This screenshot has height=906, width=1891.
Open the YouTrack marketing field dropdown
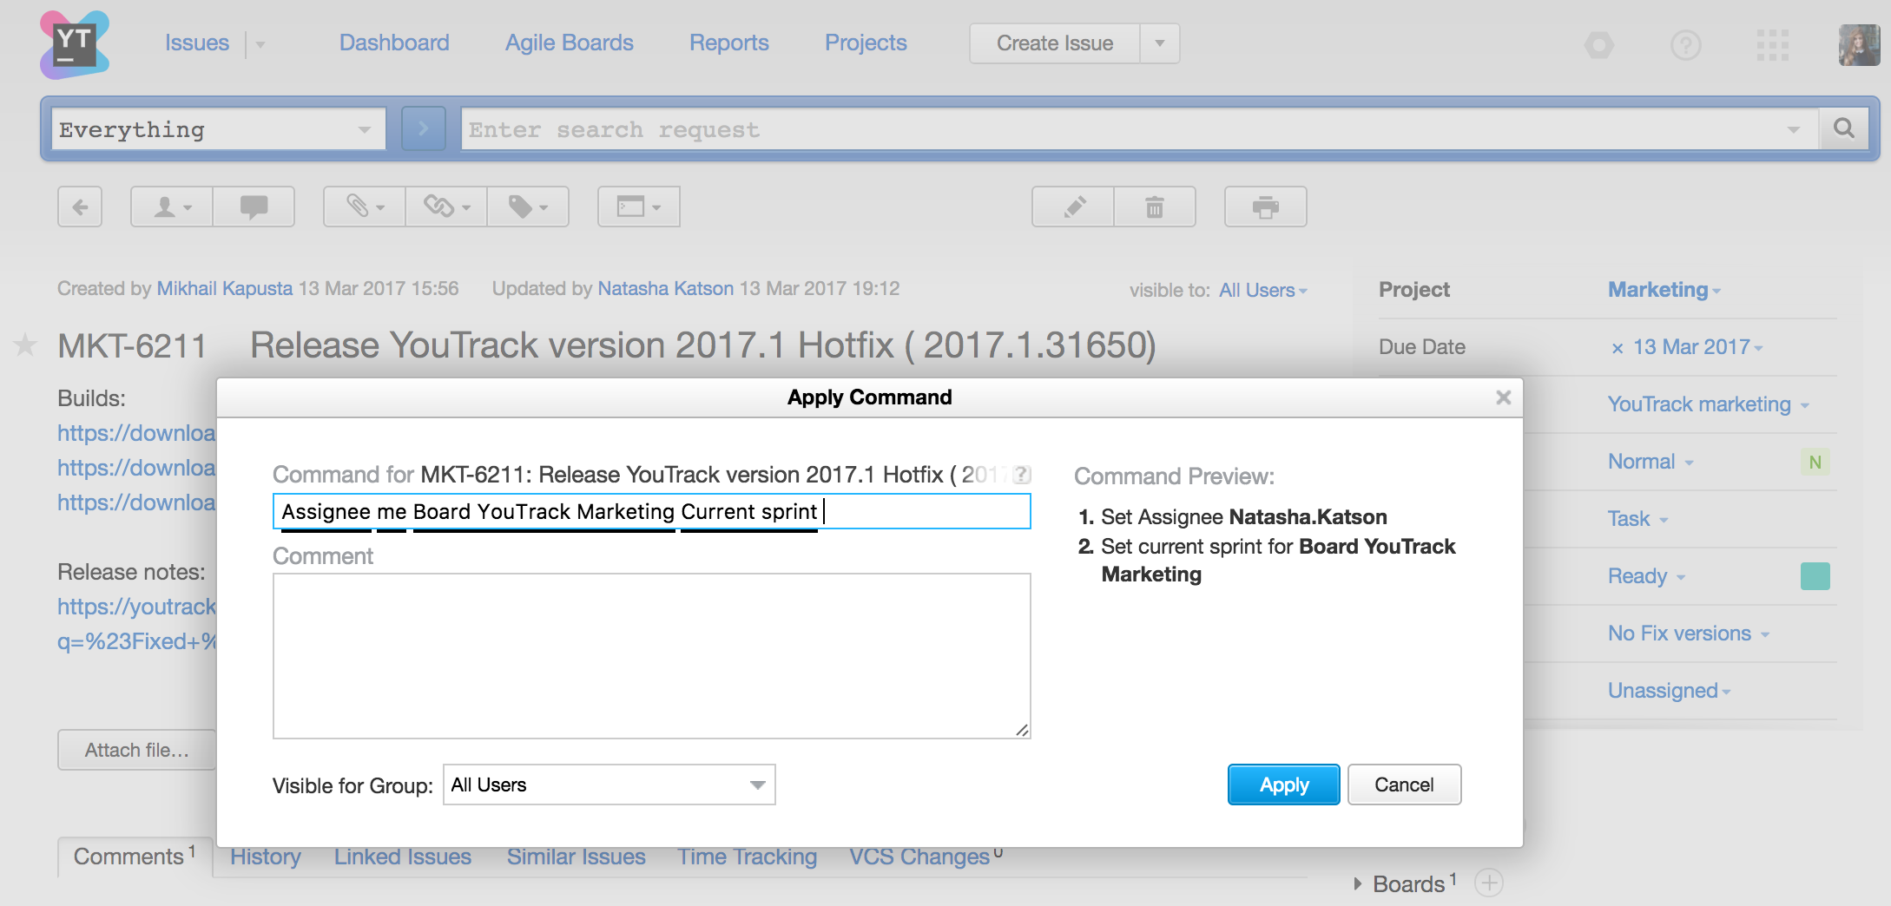(x=1708, y=404)
